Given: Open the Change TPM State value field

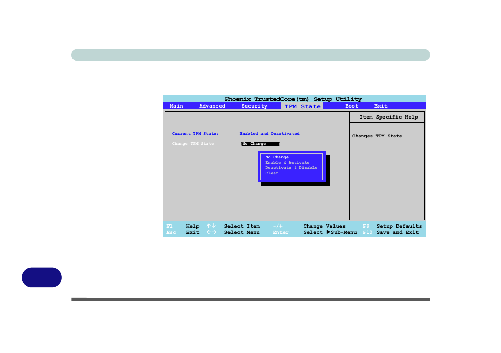Looking at the screenshot, I should [260, 144].
